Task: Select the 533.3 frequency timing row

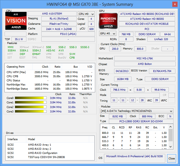Action: (x=134, y=141)
